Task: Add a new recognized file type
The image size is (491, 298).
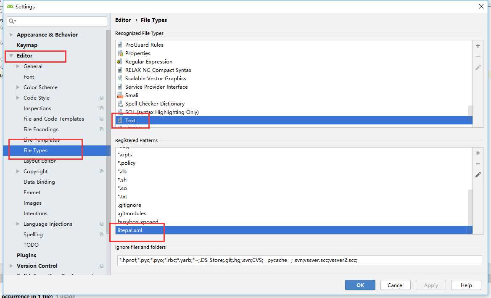Action: [478, 46]
